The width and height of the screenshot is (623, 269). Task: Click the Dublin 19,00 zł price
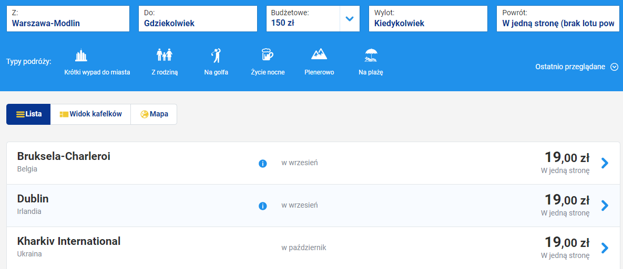[567, 200]
